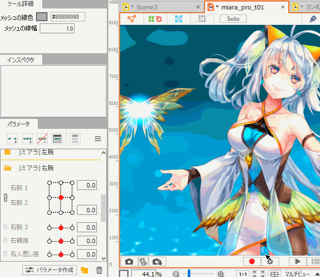The height and width of the screenshot is (277, 320).
Task: Collapse the [ミアラ]右腕 parameter folder
Action: tap(7, 168)
